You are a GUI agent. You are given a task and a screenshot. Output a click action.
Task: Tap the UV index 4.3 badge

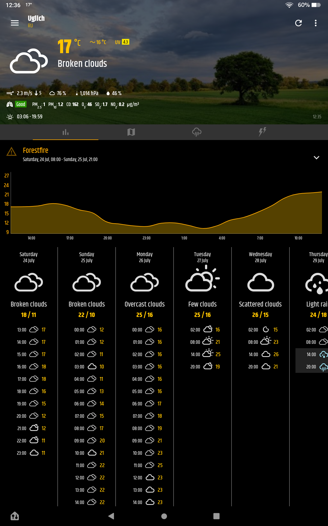125,42
